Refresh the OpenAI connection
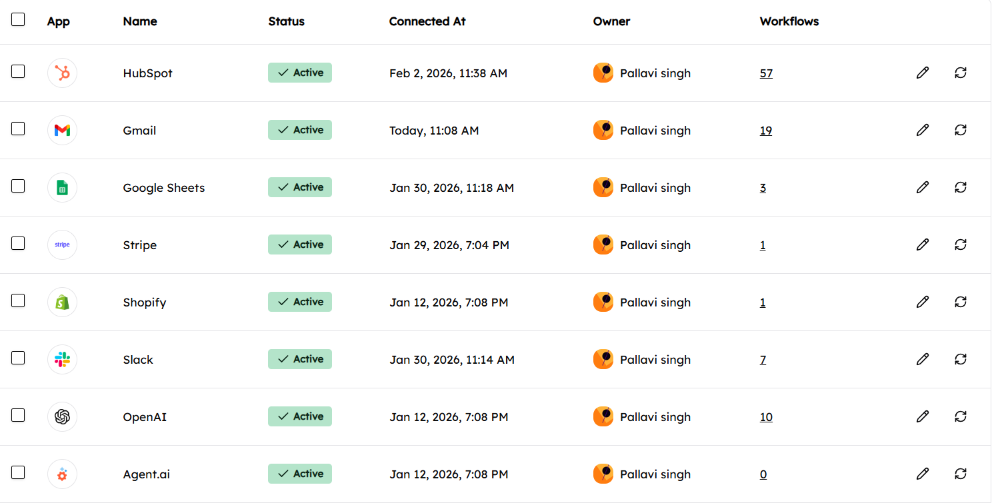 [x=960, y=416]
